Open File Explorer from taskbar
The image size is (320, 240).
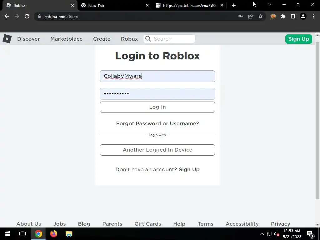(x=69, y=234)
